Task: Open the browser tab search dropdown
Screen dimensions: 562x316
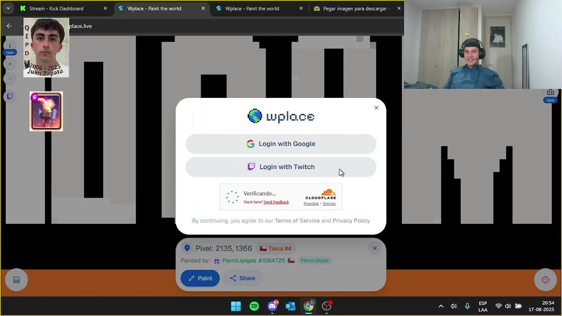Action: click(x=8, y=8)
